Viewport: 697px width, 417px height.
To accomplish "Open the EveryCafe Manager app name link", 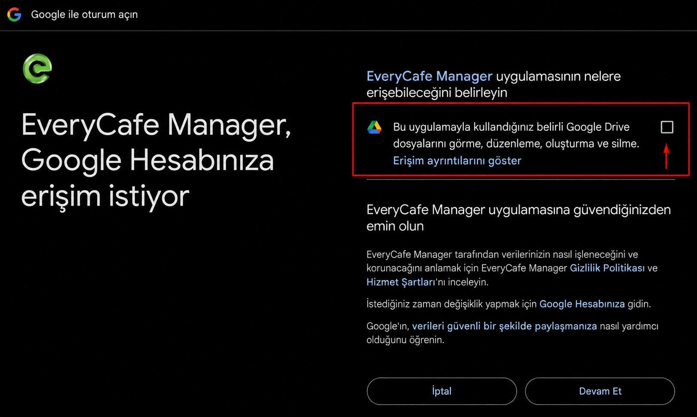I will pos(429,77).
